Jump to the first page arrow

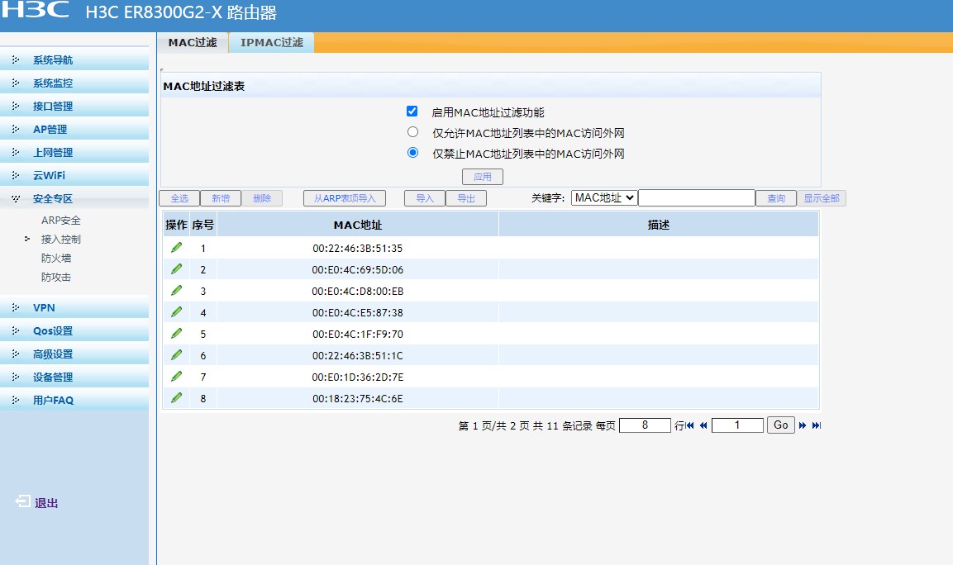690,425
